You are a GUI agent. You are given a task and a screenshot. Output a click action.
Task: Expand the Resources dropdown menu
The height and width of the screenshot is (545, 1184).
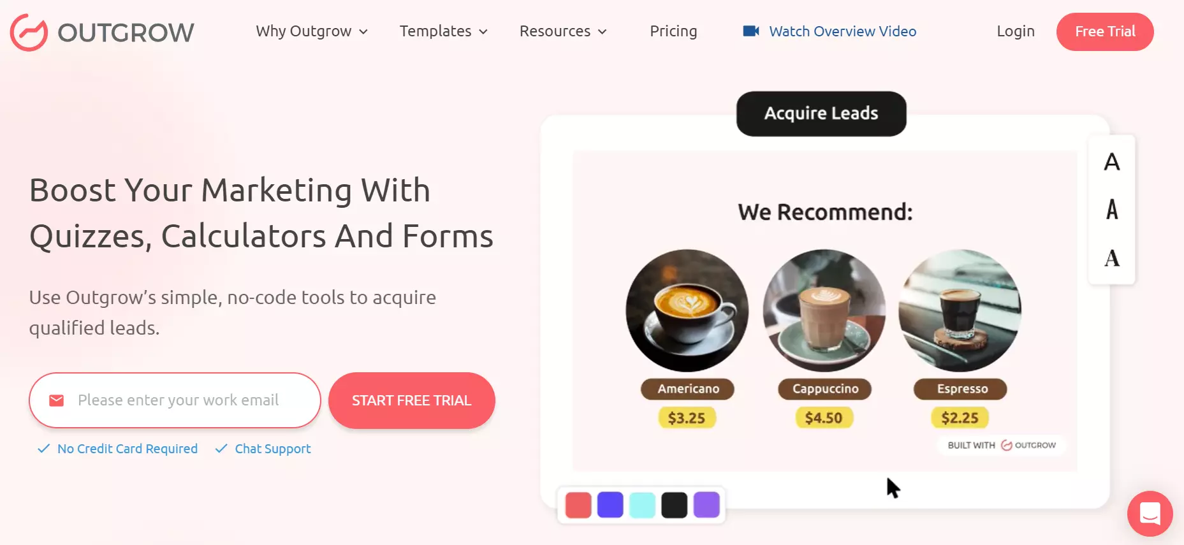point(563,31)
